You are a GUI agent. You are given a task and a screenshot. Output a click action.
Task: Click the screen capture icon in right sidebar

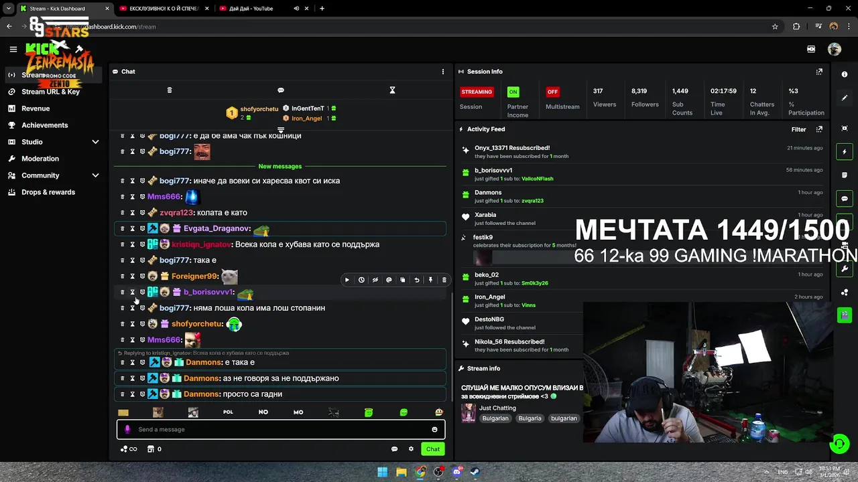[x=845, y=129]
